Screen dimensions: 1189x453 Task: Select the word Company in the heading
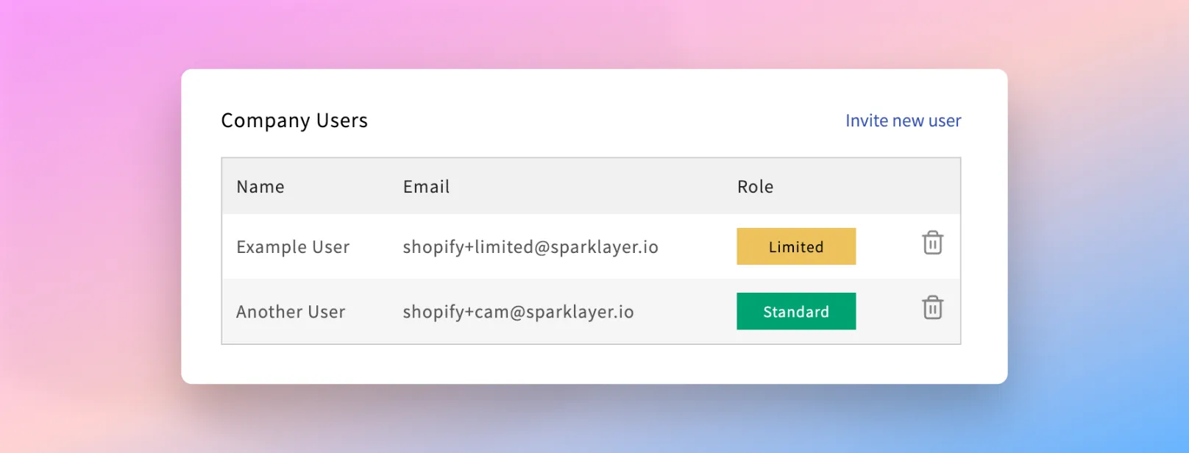click(x=266, y=121)
